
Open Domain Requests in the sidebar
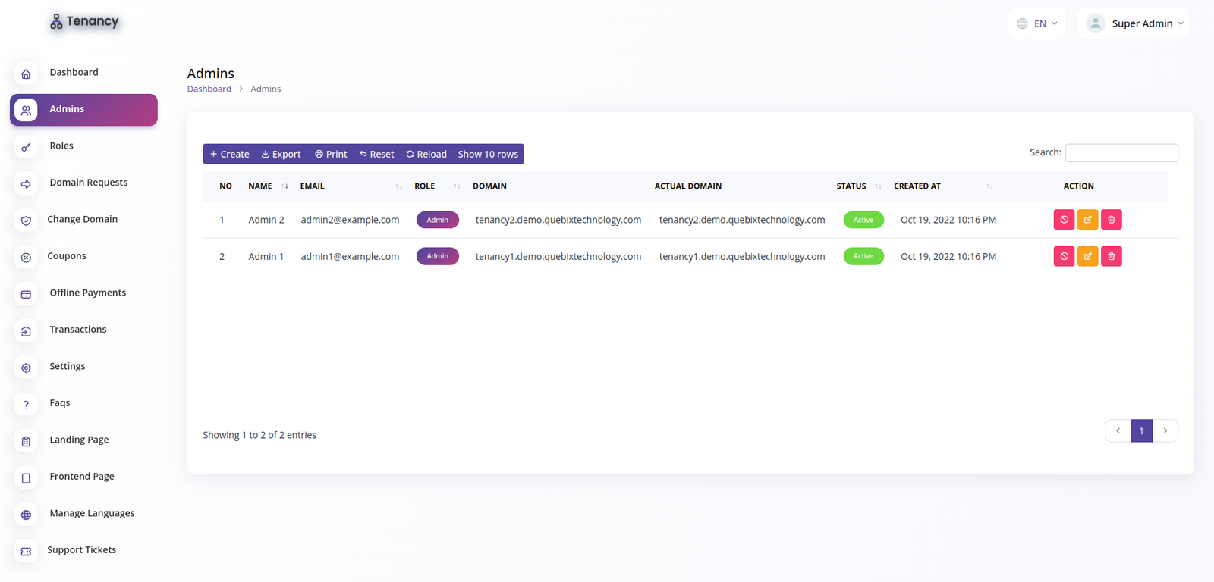coord(88,183)
